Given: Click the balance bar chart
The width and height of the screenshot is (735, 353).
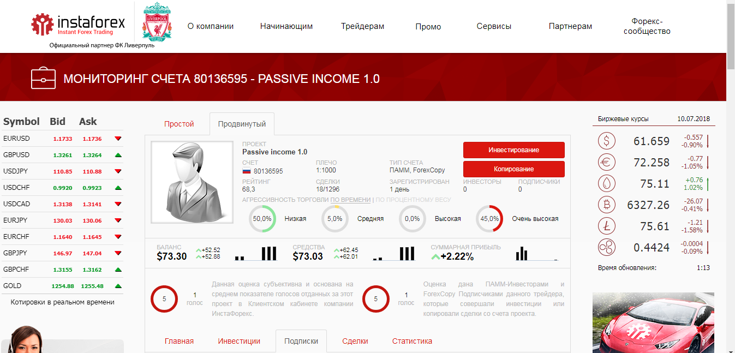Looking at the screenshot, I should click(256, 254).
